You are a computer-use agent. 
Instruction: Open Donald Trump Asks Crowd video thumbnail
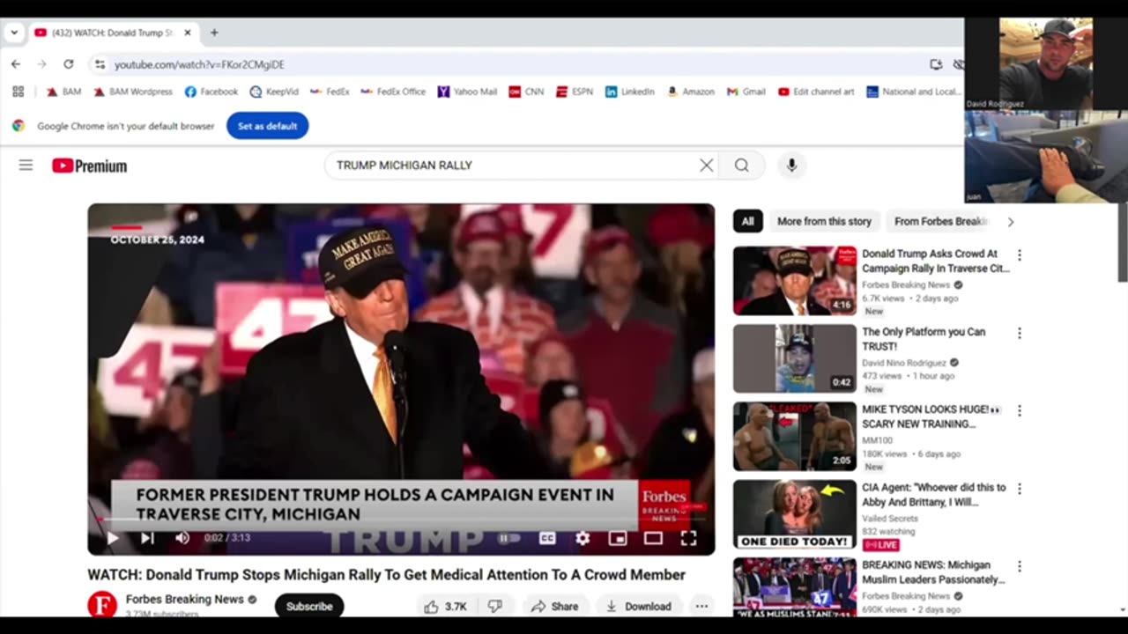(x=794, y=280)
